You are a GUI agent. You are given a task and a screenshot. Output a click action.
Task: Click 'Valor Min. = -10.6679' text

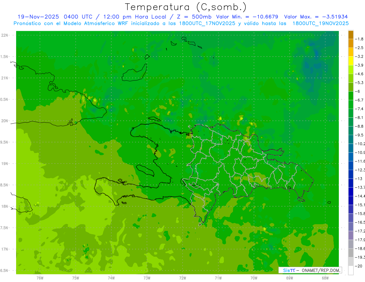(x=247, y=17)
